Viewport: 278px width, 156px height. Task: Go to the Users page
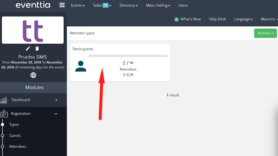pyautogui.click(x=183, y=5)
